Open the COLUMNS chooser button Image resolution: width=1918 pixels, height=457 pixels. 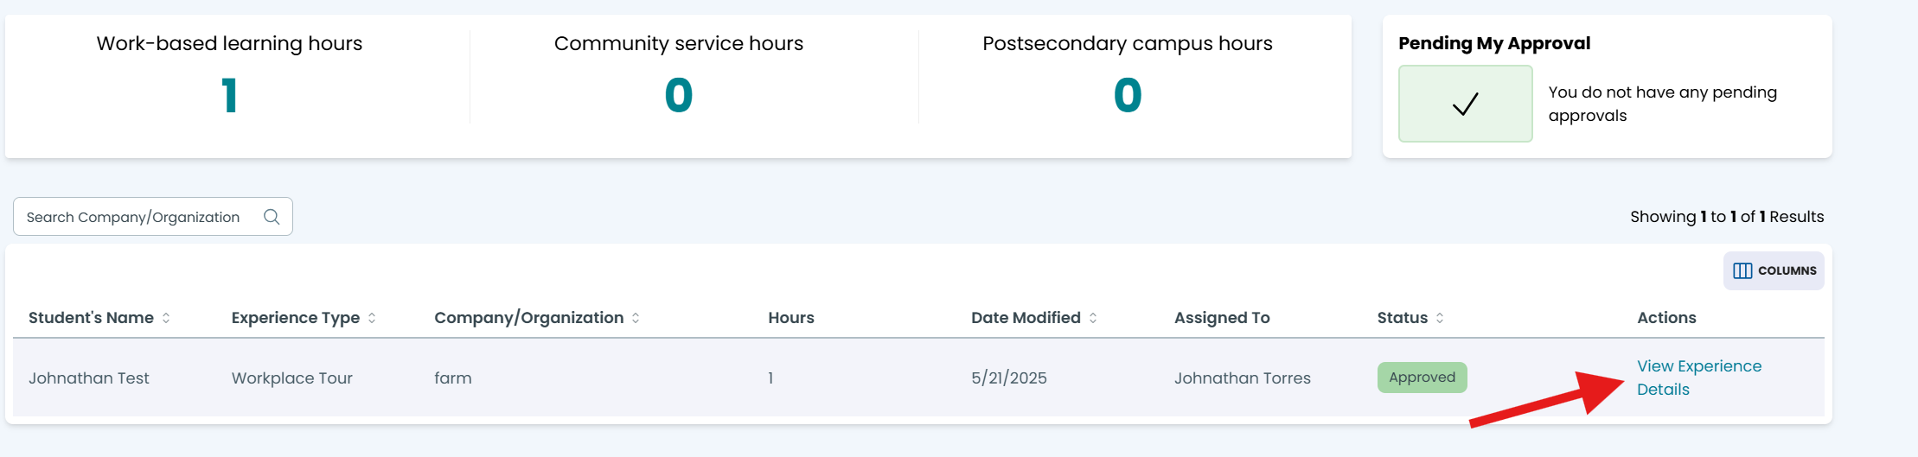click(x=1774, y=270)
